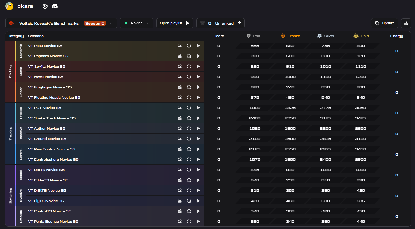Refresh VT DotTS Novice S5 score
This screenshot has width=415, height=229.
[189, 170]
